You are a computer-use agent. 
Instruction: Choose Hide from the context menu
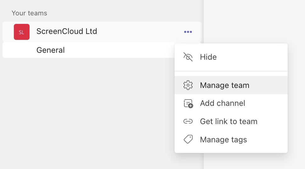coord(231,57)
